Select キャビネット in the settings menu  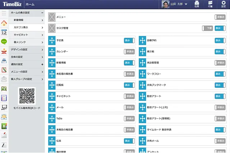click(x=27, y=35)
